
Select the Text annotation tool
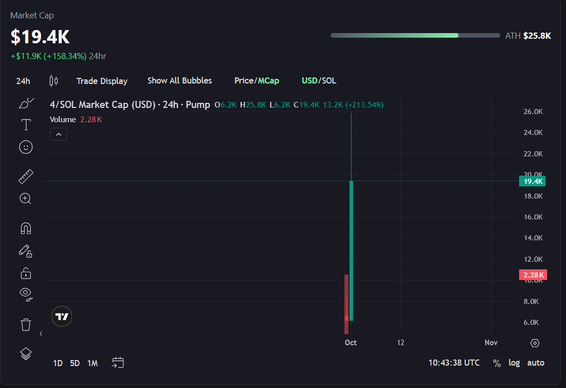coord(25,125)
